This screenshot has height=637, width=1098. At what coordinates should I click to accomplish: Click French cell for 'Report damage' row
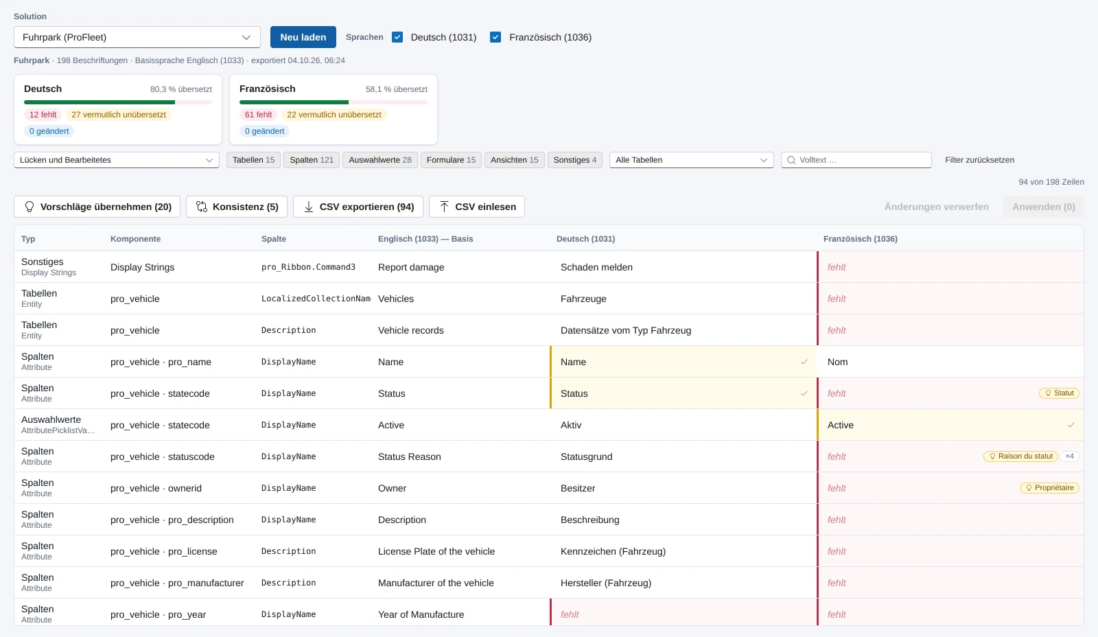click(x=950, y=267)
